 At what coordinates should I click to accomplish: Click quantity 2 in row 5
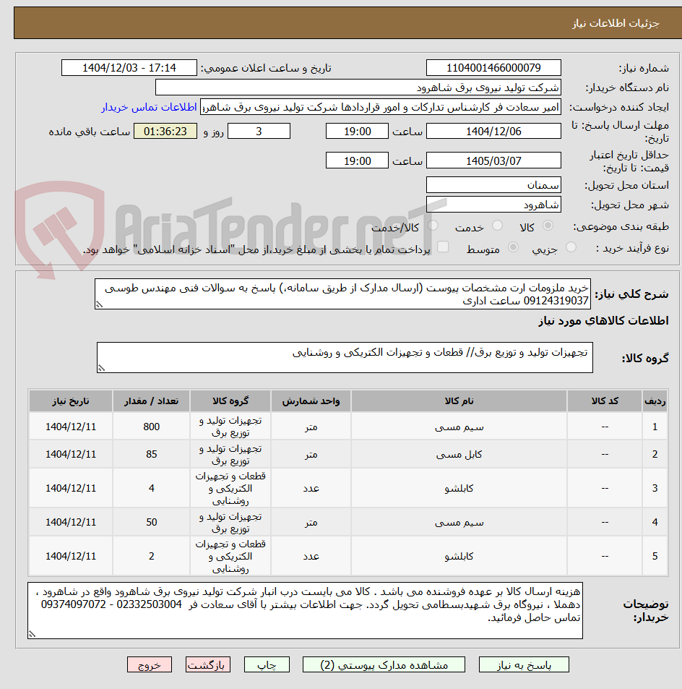pos(151,556)
